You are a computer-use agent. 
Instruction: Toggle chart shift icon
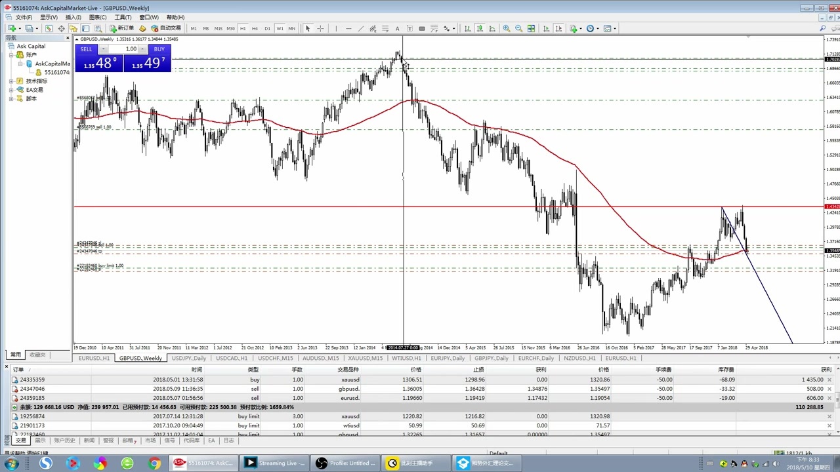pyautogui.click(x=558, y=28)
